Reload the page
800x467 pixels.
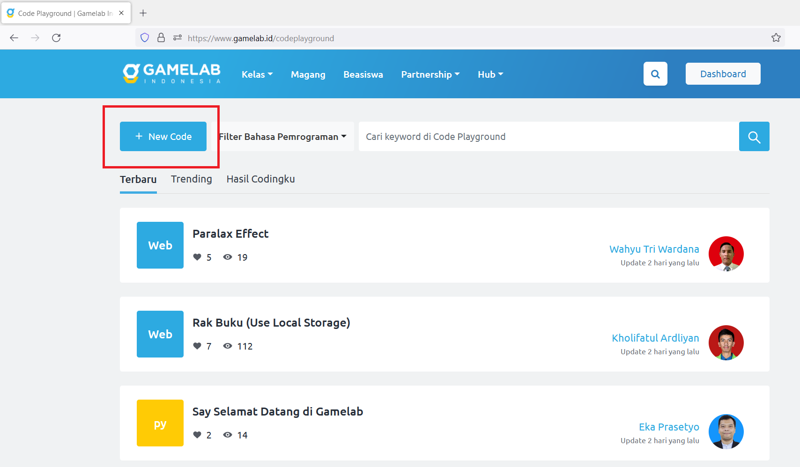[x=56, y=38]
